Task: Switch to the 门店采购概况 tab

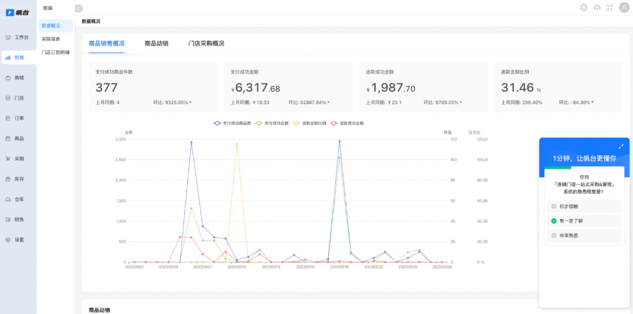Action: point(206,44)
